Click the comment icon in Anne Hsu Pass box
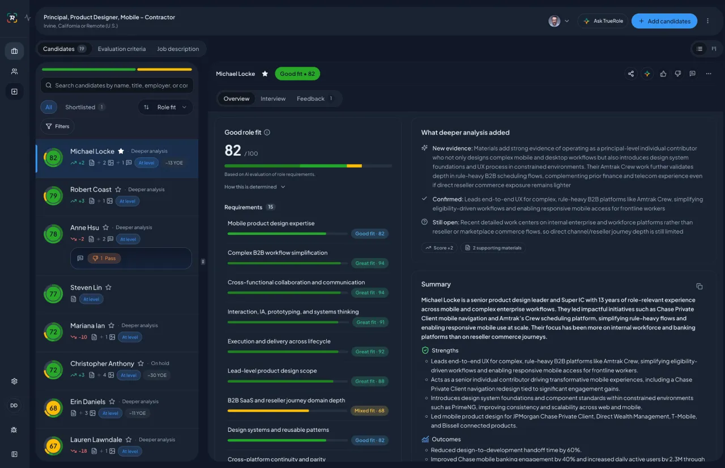This screenshot has width=725, height=468. [x=80, y=258]
